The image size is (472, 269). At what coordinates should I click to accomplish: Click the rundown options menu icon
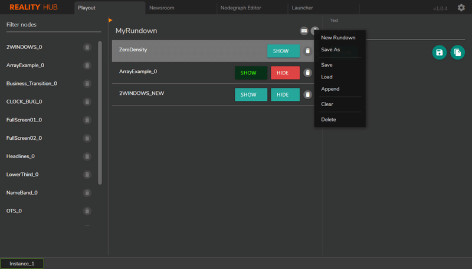314,31
